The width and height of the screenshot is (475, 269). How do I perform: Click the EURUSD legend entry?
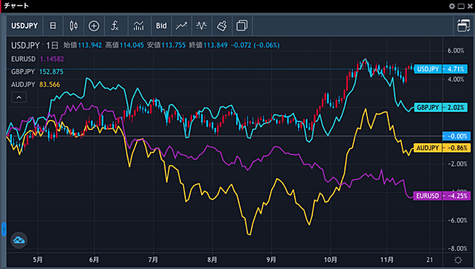click(x=23, y=59)
